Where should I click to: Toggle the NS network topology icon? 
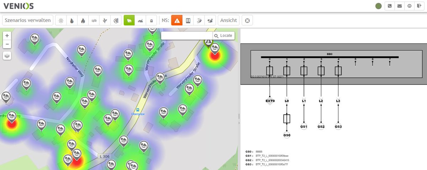(x=210, y=20)
